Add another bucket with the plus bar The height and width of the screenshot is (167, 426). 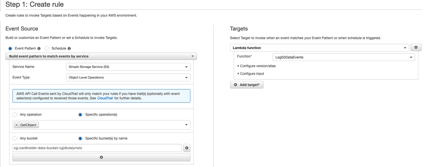pos(101,157)
